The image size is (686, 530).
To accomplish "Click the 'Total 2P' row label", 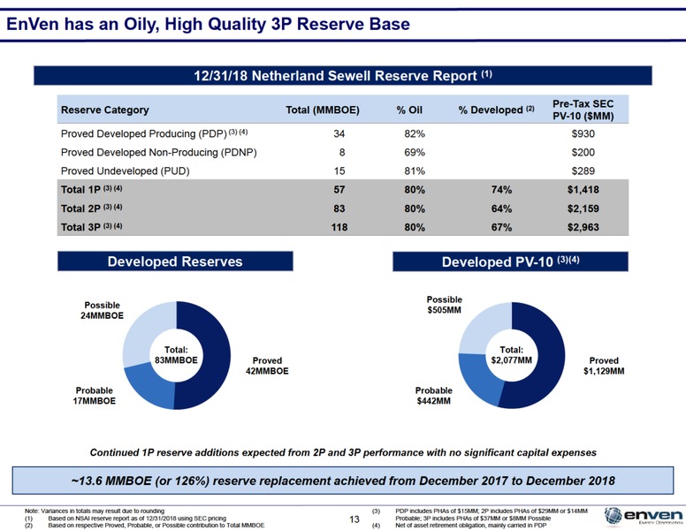I will point(91,208).
